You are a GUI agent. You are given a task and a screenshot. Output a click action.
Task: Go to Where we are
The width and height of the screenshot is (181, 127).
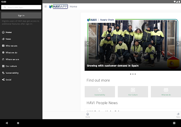pos(11,59)
